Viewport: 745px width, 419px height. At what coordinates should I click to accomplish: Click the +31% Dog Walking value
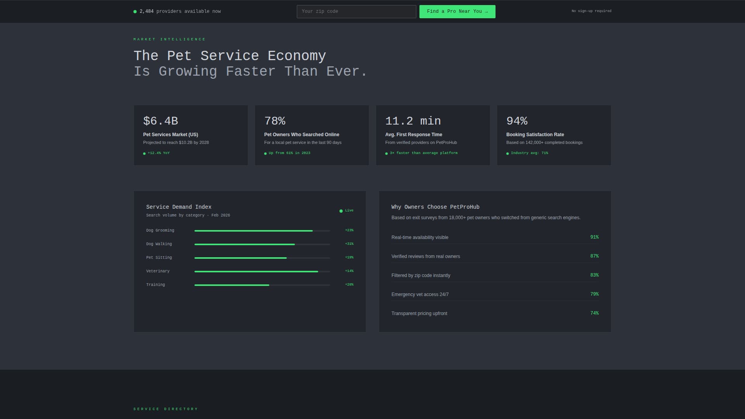(x=349, y=244)
